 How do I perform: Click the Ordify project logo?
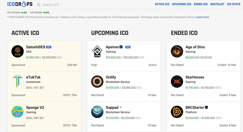tap(97, 81)
